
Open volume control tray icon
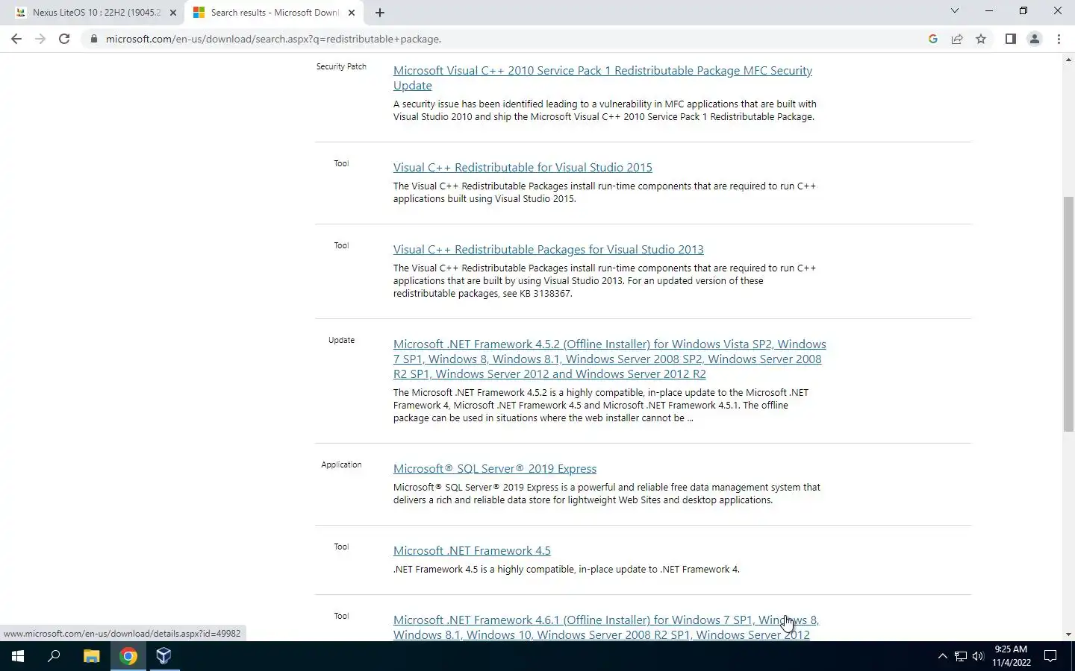(x=979, y=656)
